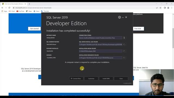Click the Close button in installer
The image size is (174, 98).
coord(121,79)
